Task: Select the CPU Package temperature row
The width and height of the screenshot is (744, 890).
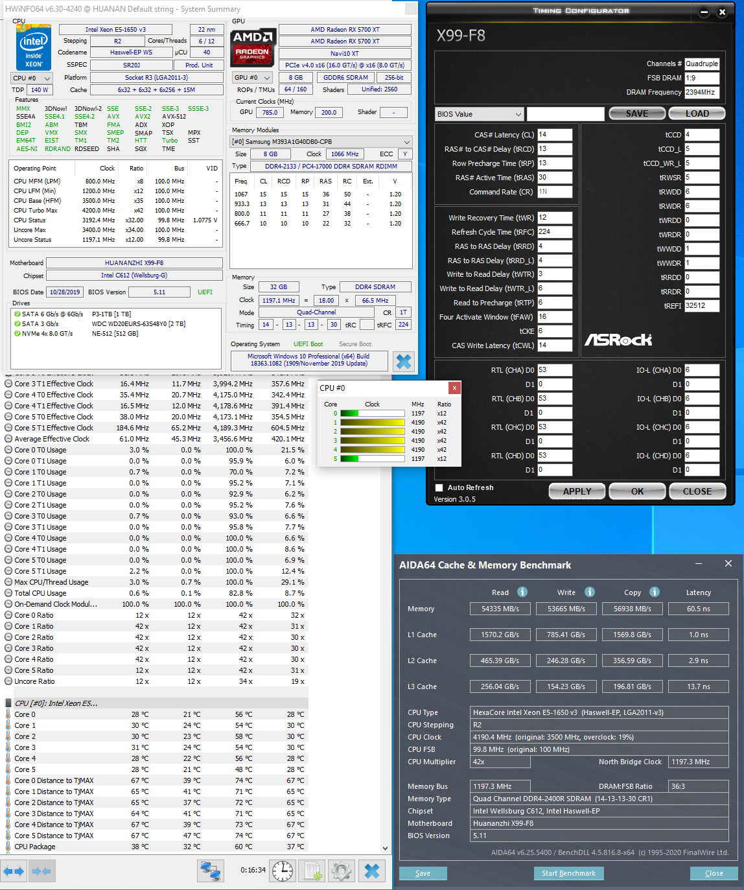Action: (x=154, y=847)
